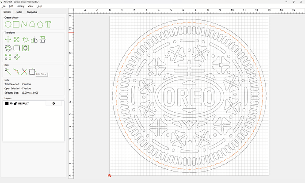Screen dimensions: 305x183
Task: Pick the Text creation tool
Action: pos(48,24)
